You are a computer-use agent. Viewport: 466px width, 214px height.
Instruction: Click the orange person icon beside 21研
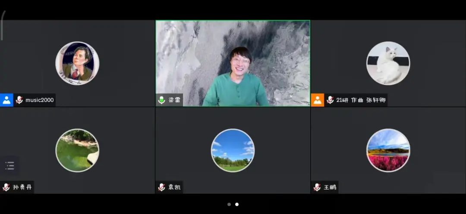click(318, 100)
